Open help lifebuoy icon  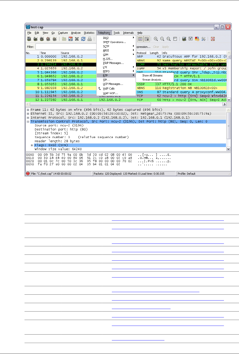click(213, 39)
